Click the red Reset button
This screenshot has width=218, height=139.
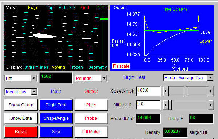(21, 132)
